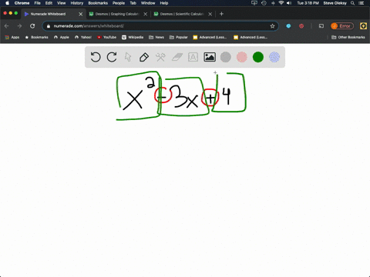
Task: Open the Wi-Fi status menu
Action: (281, 3)
